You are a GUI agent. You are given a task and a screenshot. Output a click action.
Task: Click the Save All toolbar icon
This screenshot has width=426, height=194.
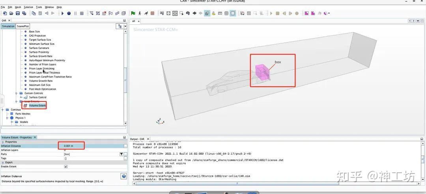tap(24, 13)
